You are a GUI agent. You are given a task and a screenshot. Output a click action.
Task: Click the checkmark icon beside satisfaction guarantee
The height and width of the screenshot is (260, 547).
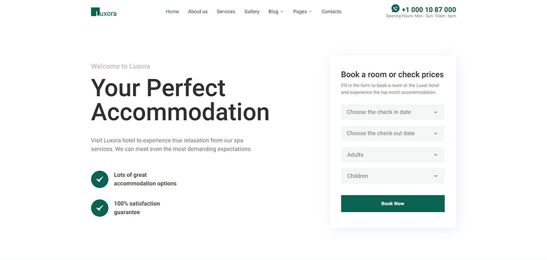coord(100,208)
